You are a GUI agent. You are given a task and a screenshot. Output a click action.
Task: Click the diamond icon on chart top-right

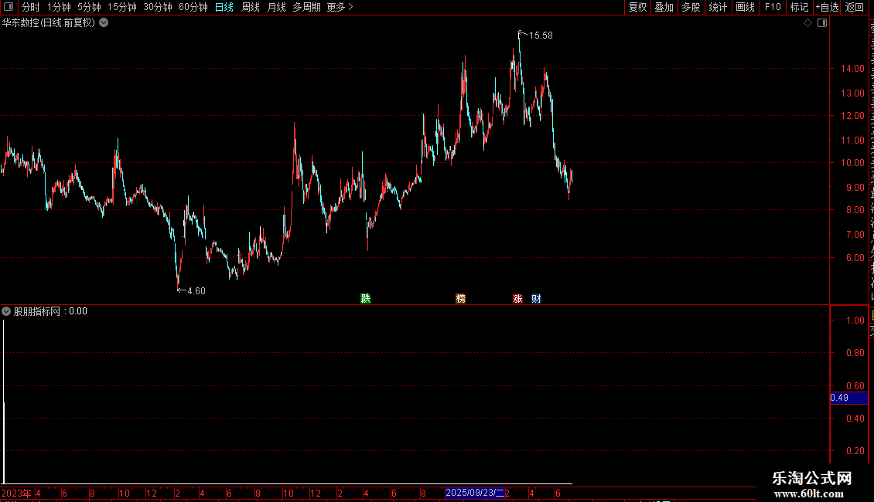pos(807,23)
